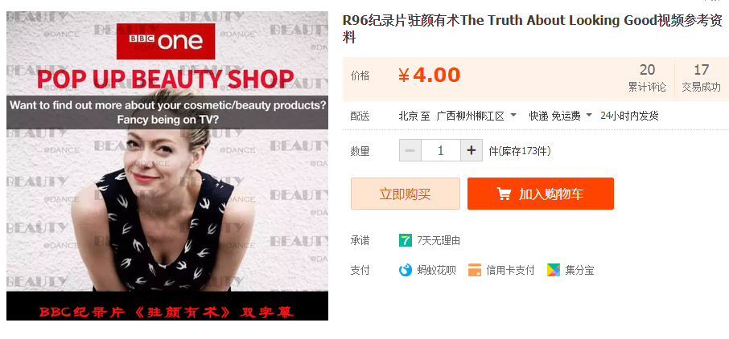Click 立即购买 to buy now
The image size is (729, 339).
[406, 194]
